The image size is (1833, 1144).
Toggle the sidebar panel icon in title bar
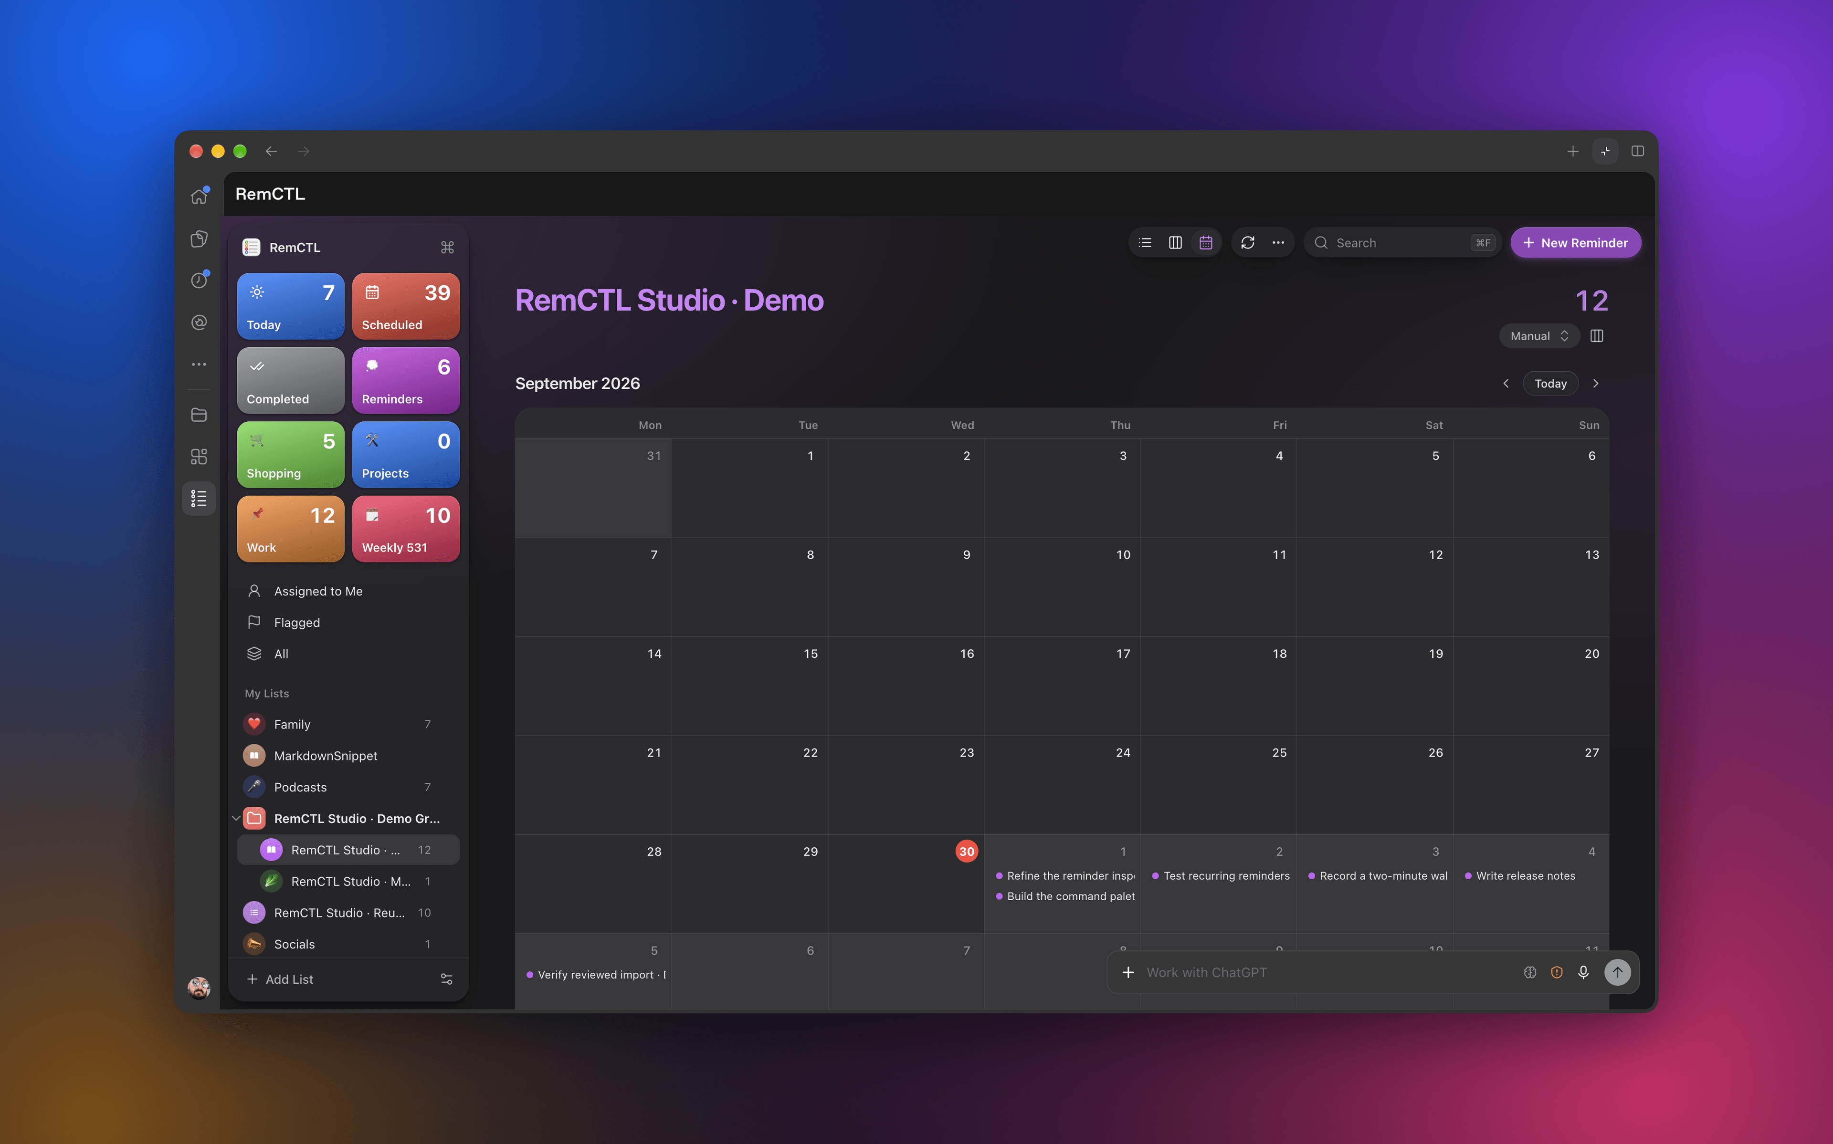1638,151
